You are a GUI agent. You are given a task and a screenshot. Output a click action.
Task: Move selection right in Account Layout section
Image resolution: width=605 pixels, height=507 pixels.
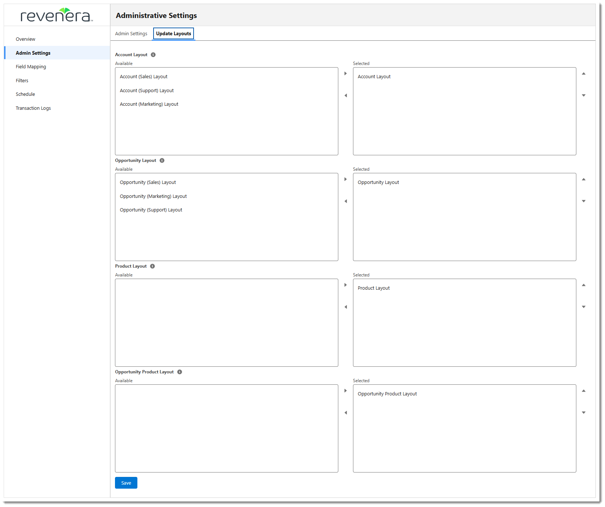[x=345, y=73]
